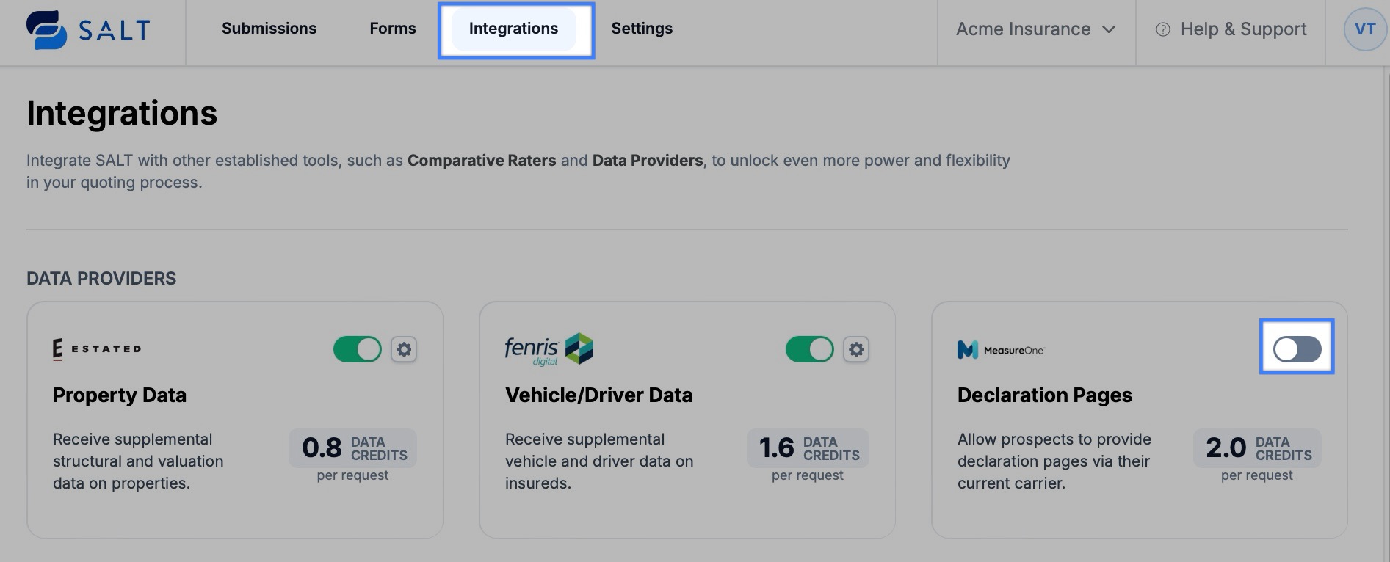
Task: Click the SALT logo
Action: [x=88, y=30]
